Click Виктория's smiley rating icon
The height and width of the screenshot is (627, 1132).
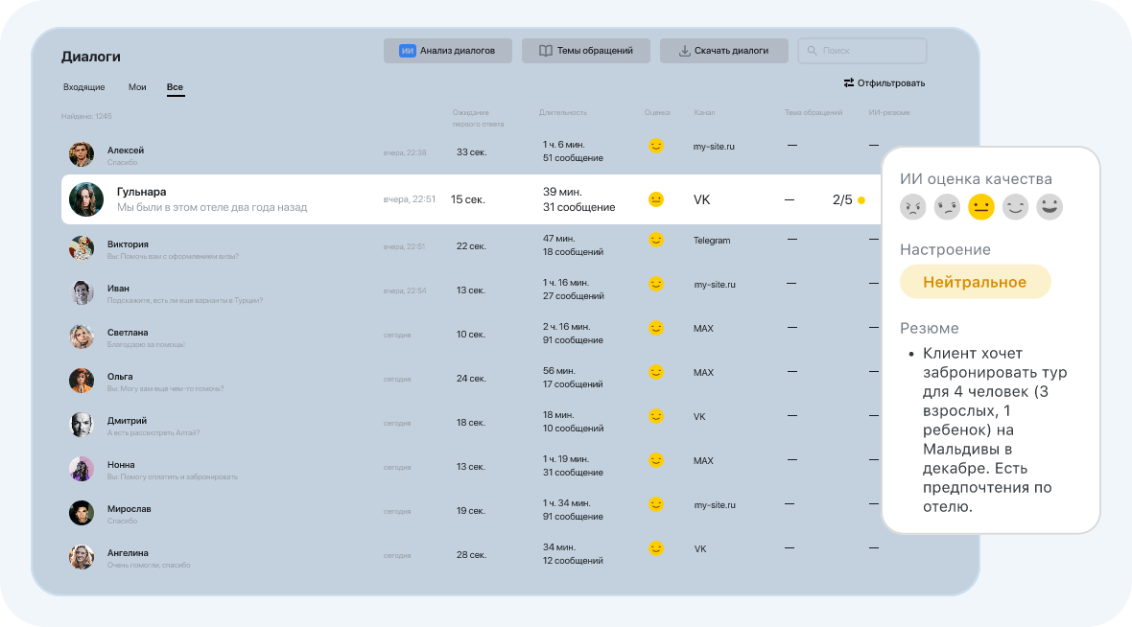(x=655, y=240)
